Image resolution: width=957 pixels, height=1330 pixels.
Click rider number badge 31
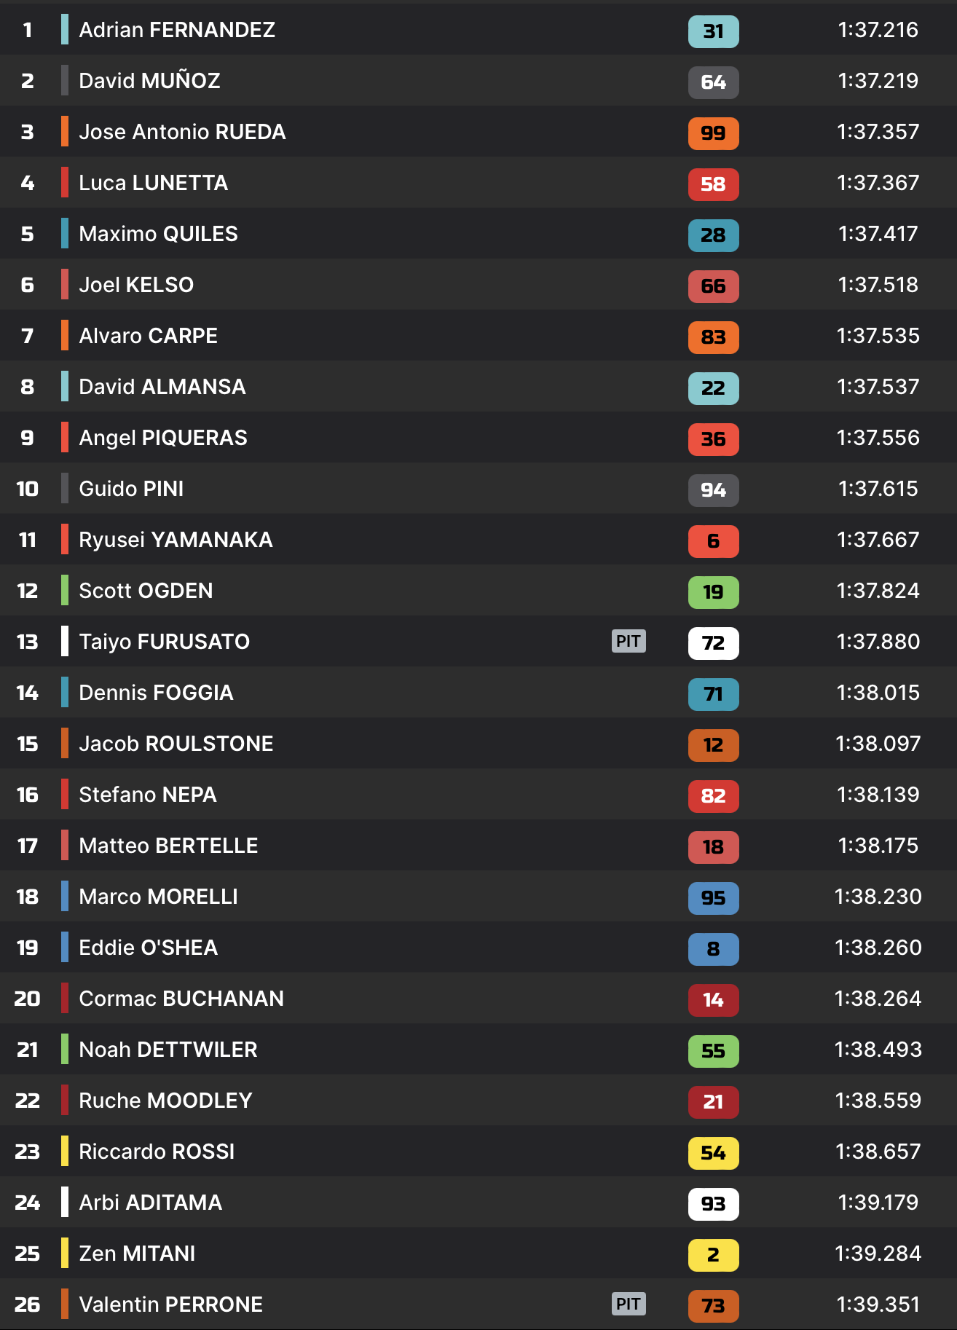point(713,31)
